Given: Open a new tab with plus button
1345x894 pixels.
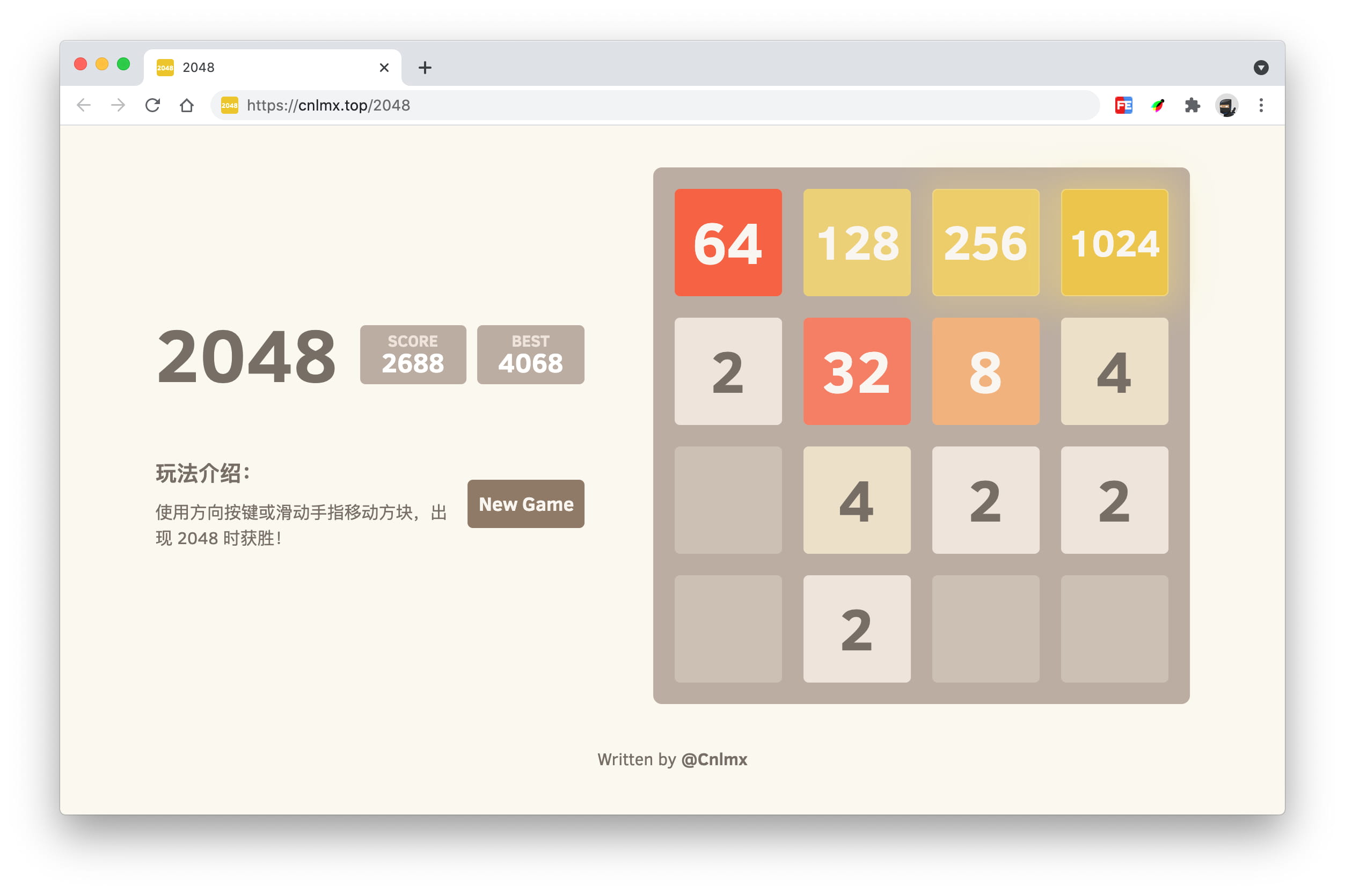Looking at the screenshot, I should pos(425,68).
